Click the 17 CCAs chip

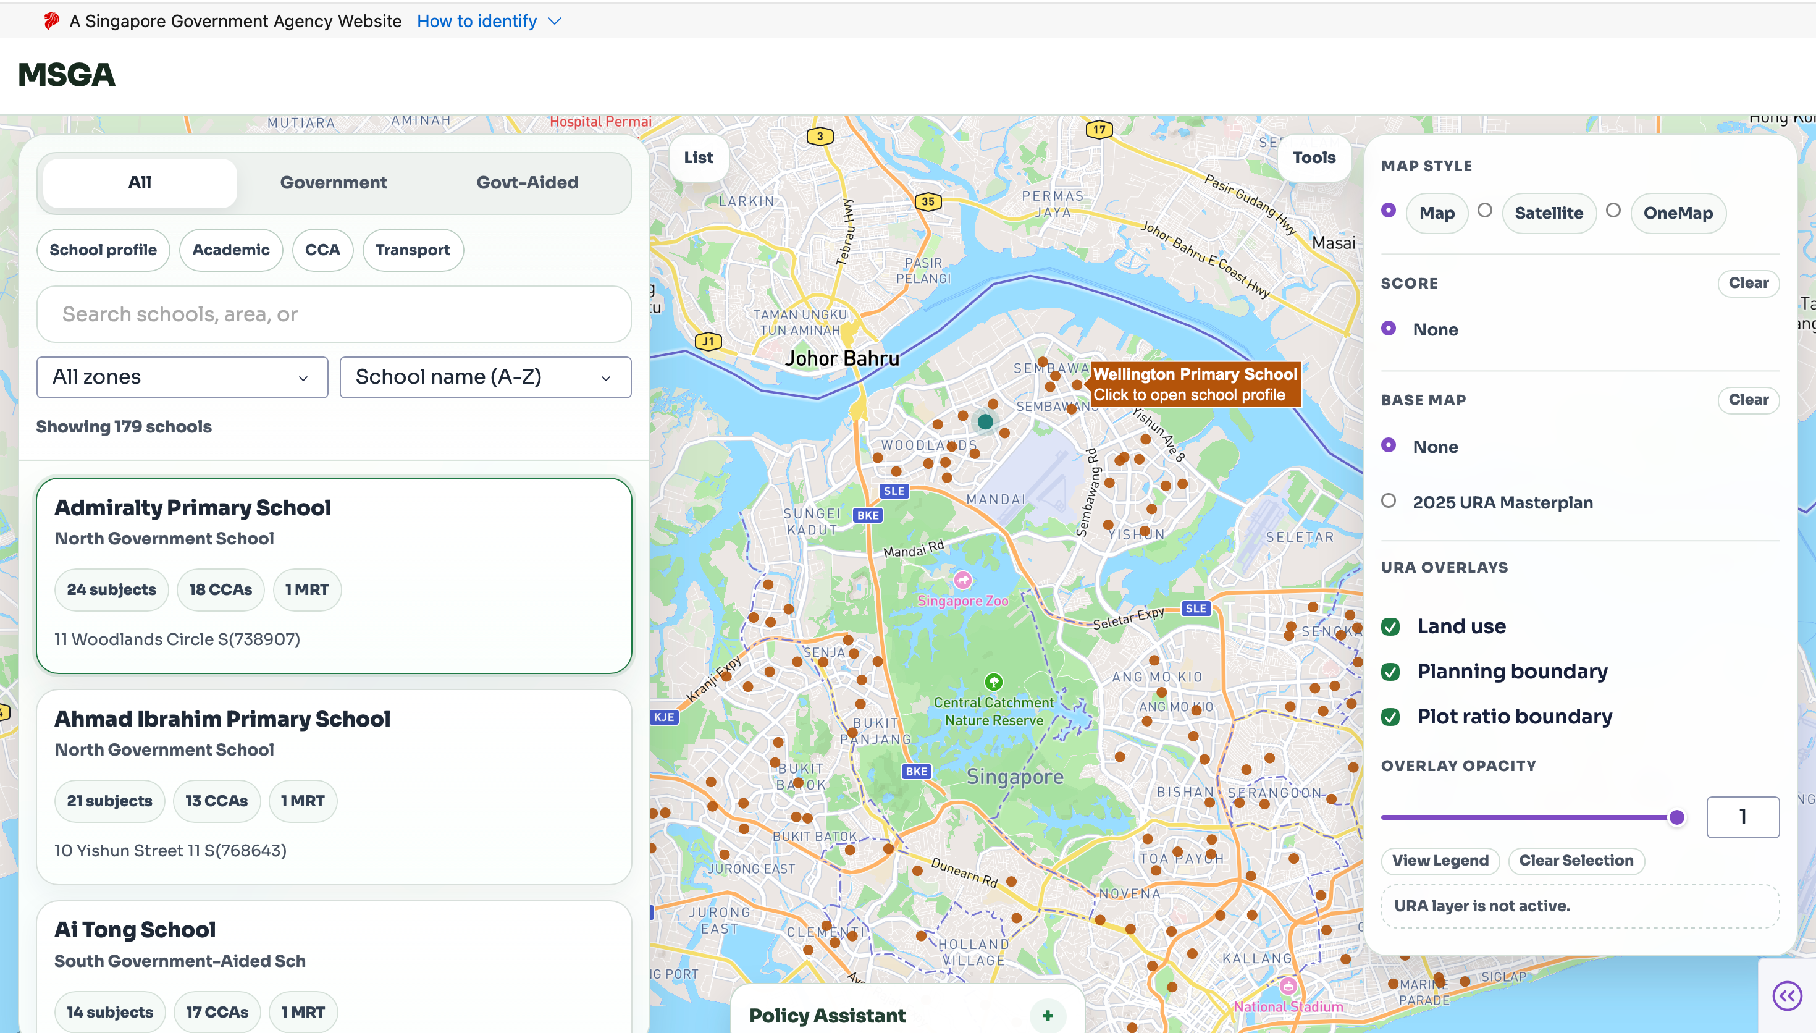[x=217, y=1013]
